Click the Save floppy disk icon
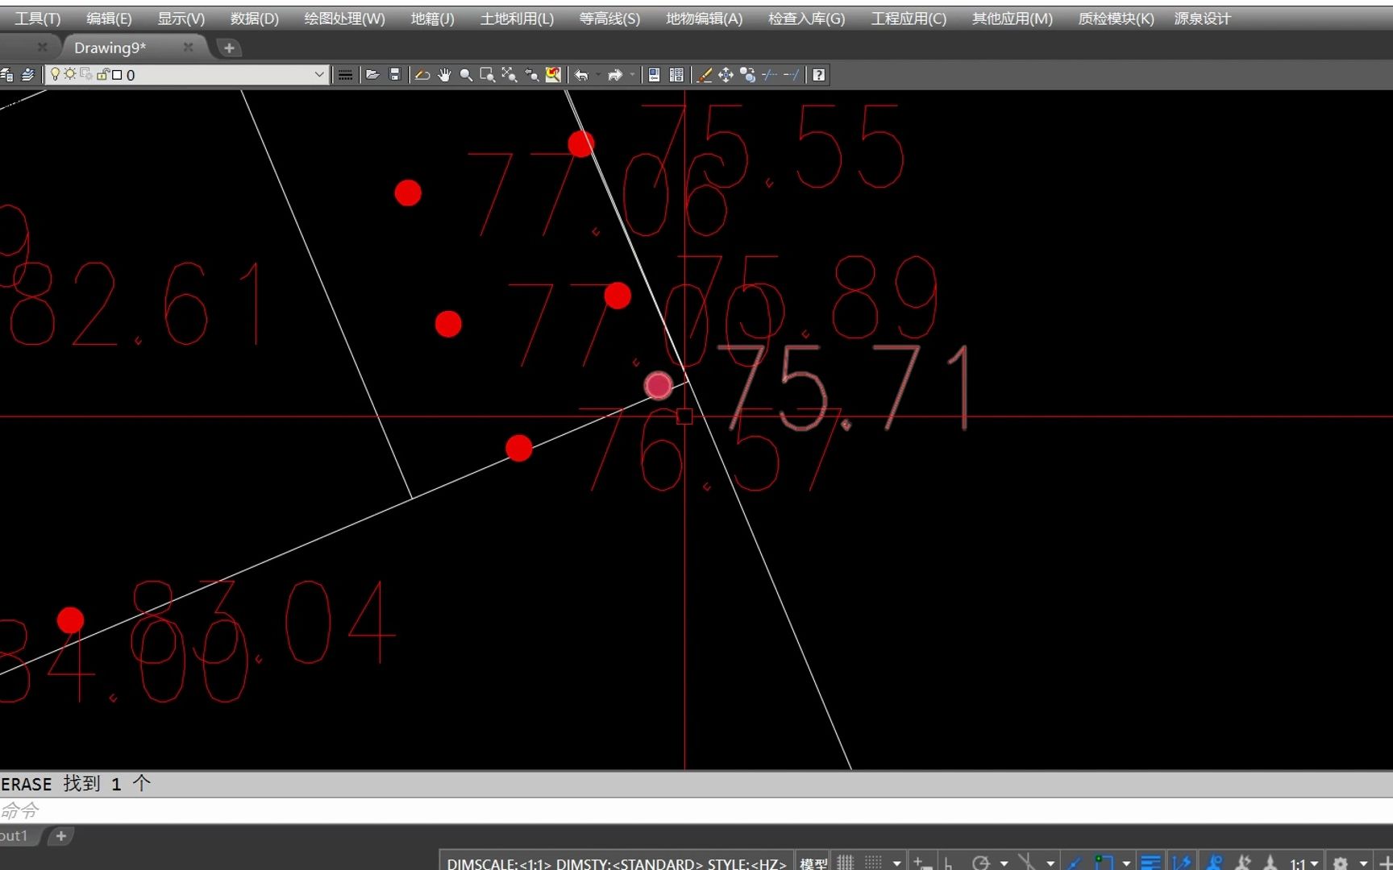Screen dimensions: 1393x870 click(395, 75)
